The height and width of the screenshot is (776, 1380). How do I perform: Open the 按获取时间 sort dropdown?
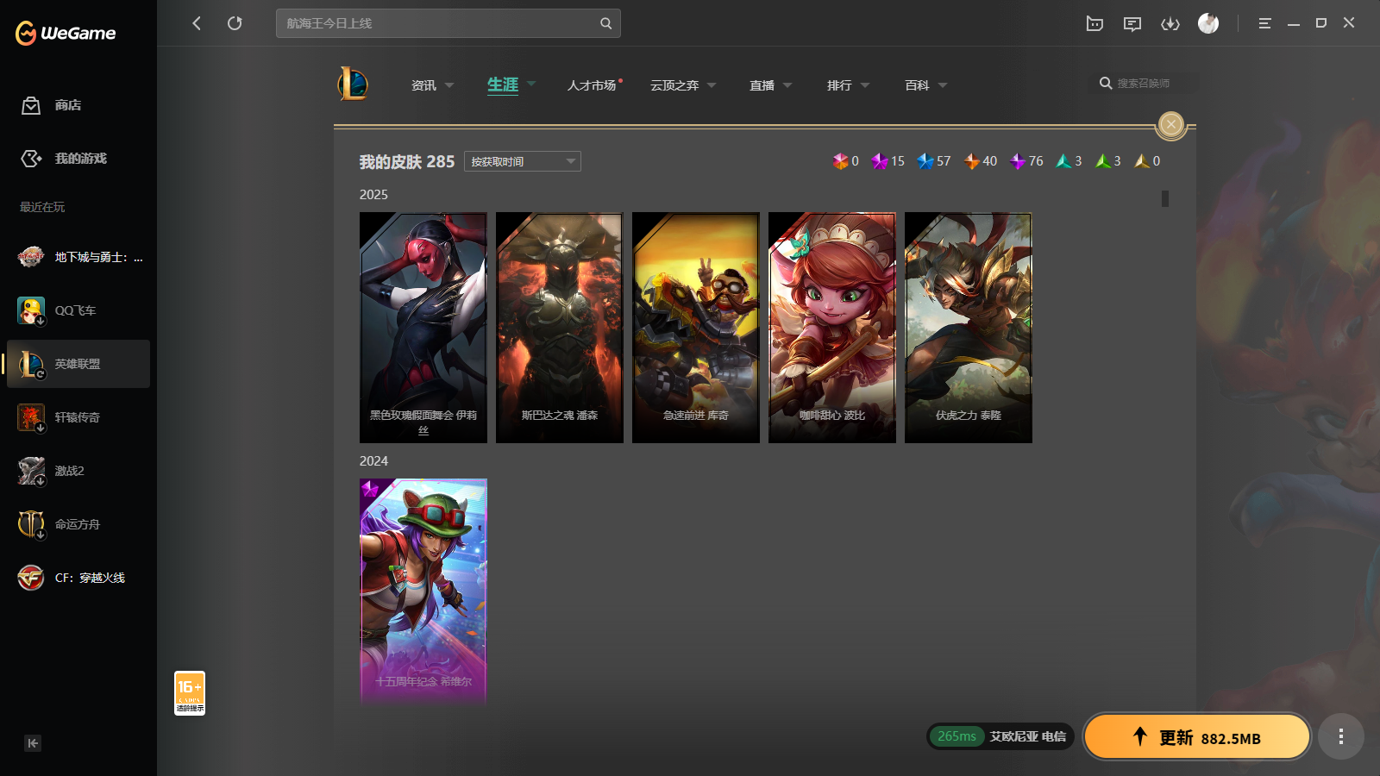coord(523,161)
